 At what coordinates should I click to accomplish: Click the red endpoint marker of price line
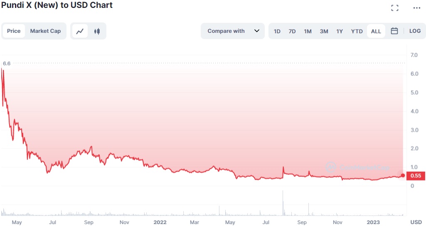[403, 175]
